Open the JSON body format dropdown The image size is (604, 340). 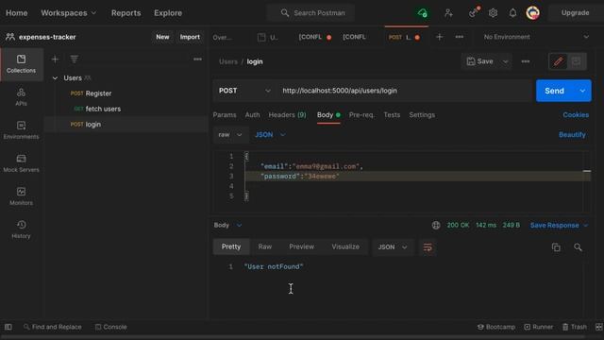pyautogui.click(x=271, y=135)
